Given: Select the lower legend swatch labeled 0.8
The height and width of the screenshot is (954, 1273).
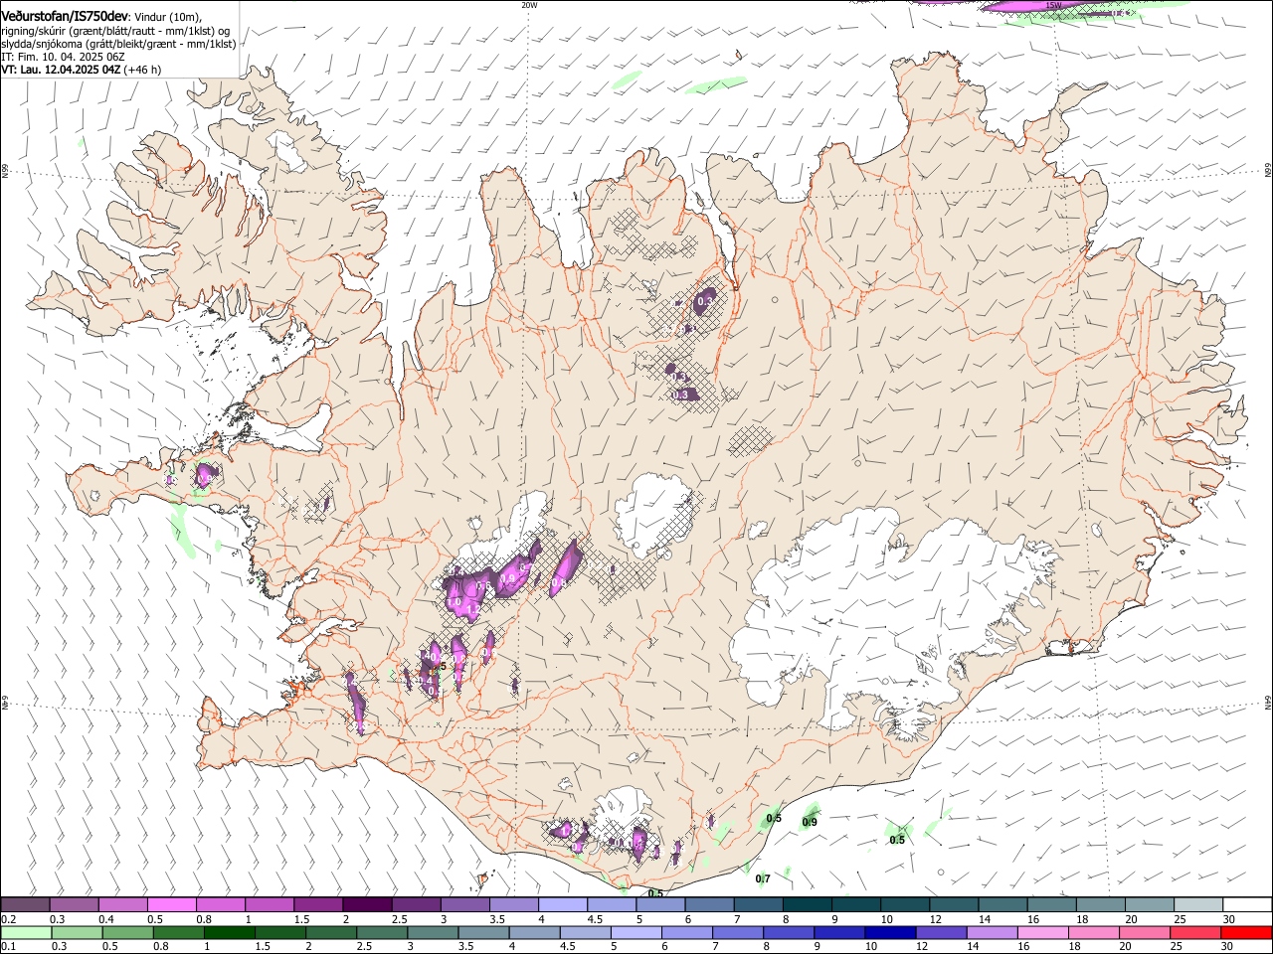Looking at the screenshot, I should click(x=178, y=932).
